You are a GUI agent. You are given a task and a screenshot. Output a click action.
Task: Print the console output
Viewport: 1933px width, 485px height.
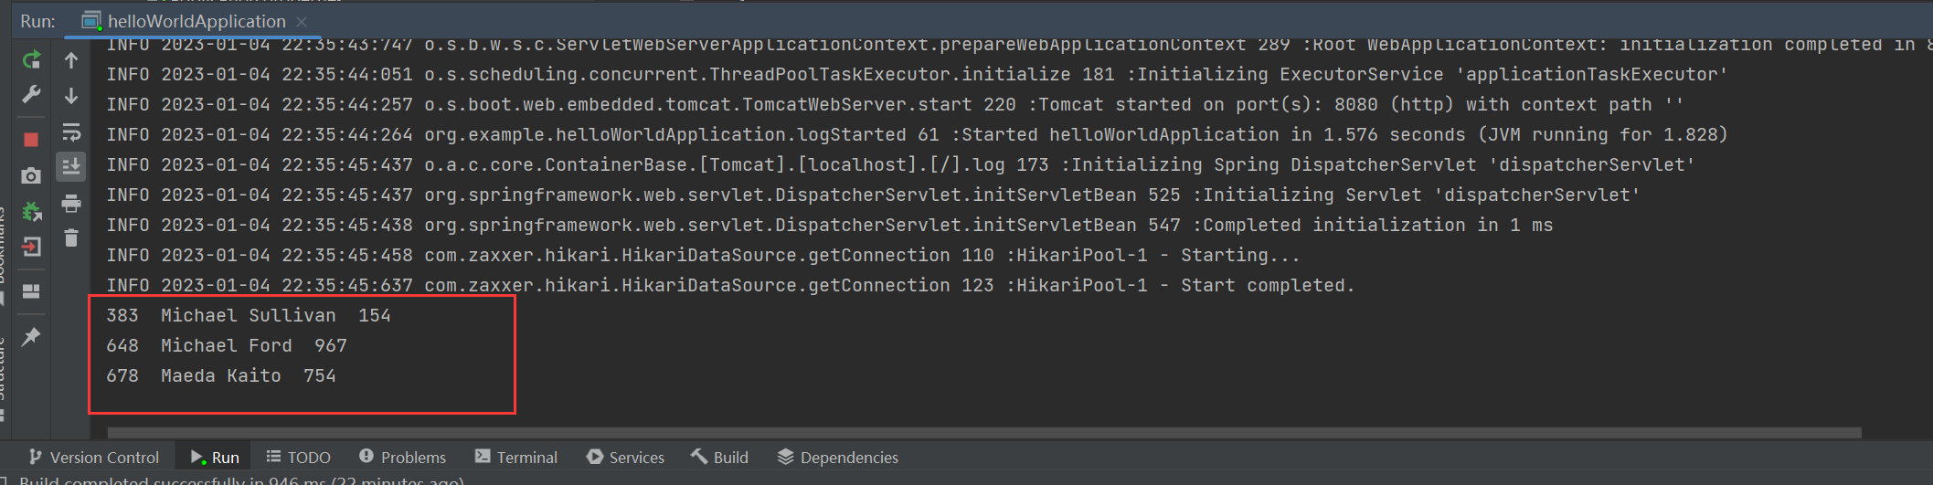(x=71, y=203)
